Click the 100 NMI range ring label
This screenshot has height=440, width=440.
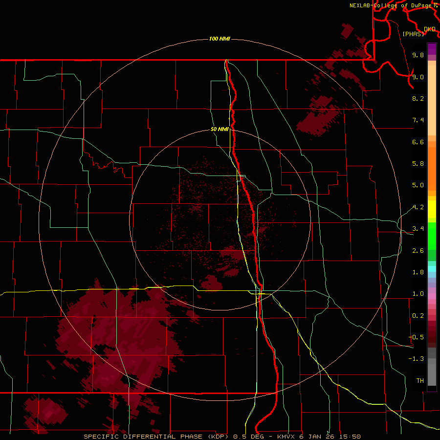pos(220,39)
